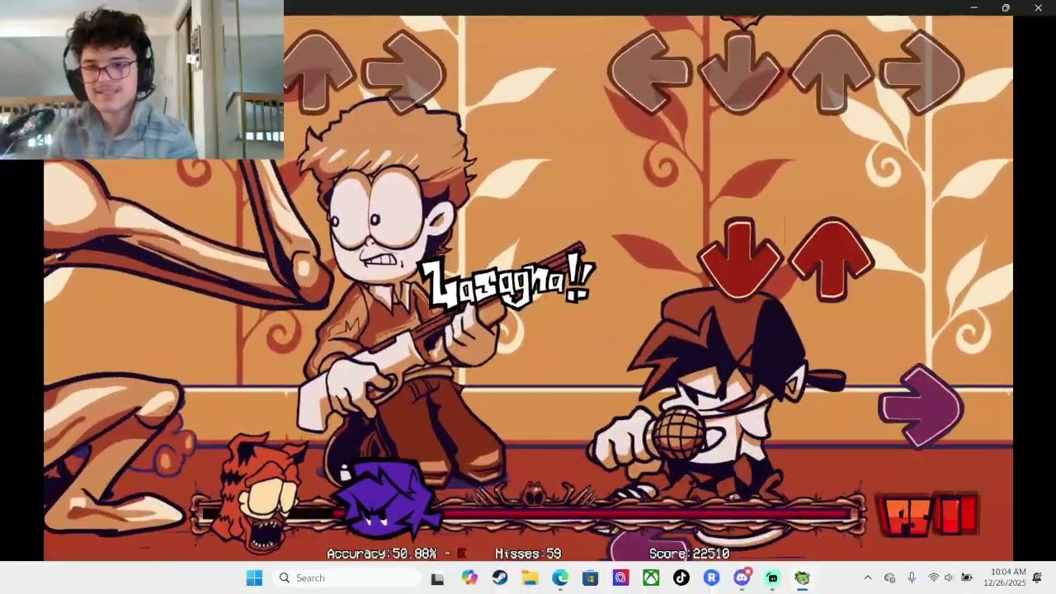This screenshot has width=1056, height=594.
Task: Minimize the game window
Action: 973,7
